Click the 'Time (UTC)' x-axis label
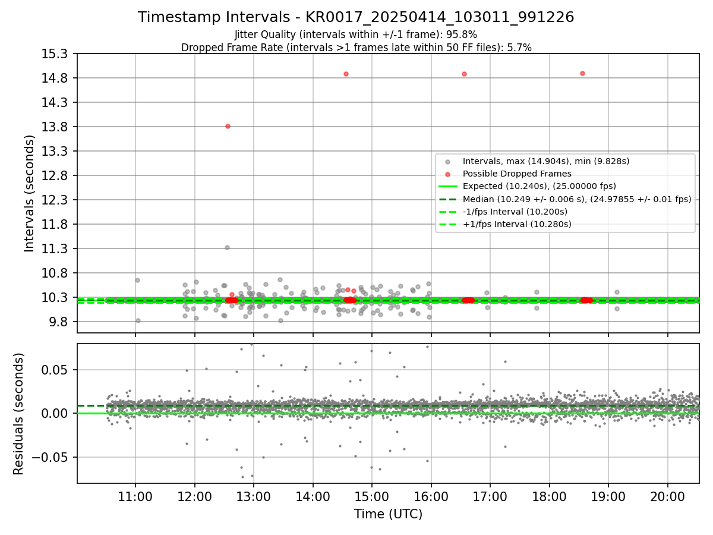 tap(388, 514)
